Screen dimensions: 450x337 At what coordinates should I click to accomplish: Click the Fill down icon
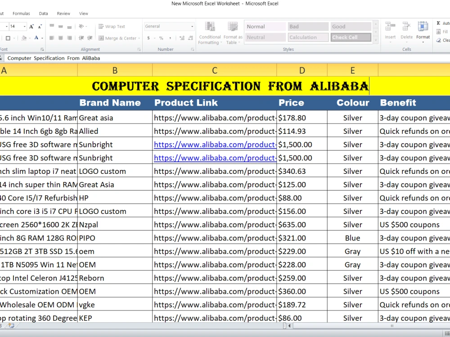[438, 31]
